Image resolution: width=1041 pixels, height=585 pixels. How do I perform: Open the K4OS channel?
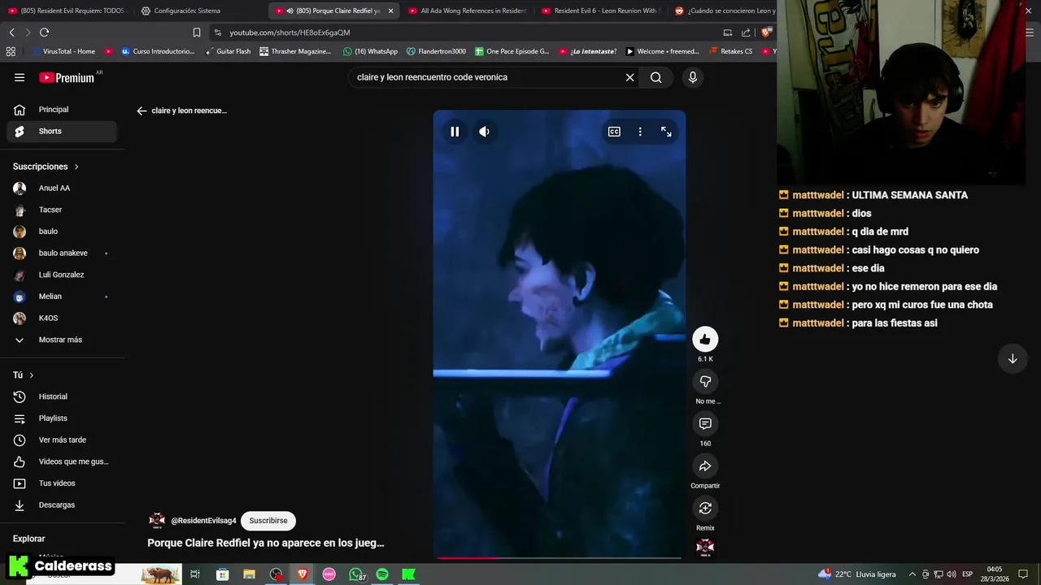pyautogui.click(x=62, y=318)
